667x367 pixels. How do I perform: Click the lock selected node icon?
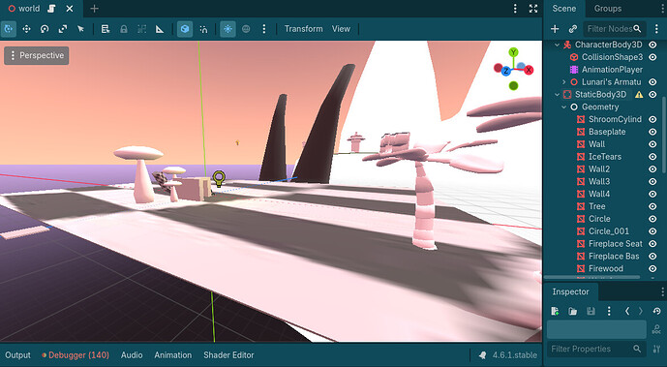pos(124,29)
